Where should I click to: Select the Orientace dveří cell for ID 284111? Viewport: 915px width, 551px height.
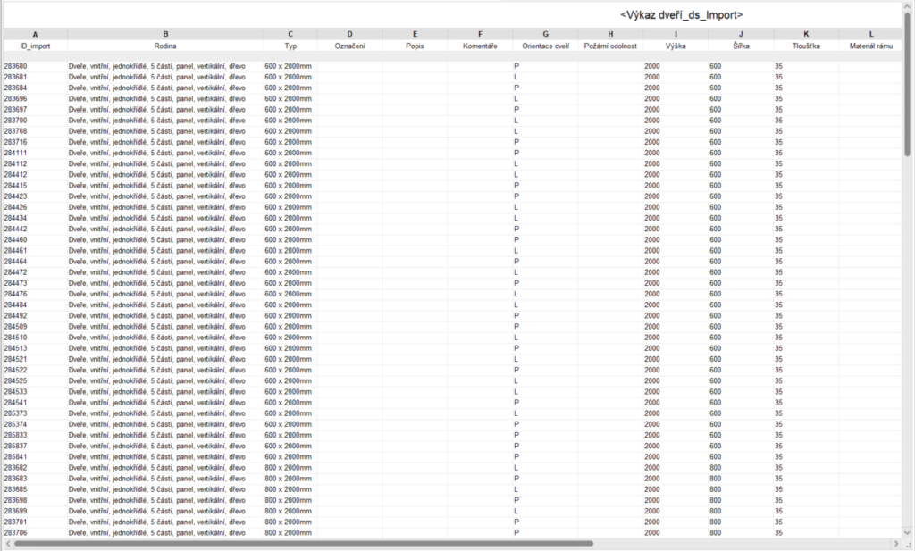(x=545, y=153)
